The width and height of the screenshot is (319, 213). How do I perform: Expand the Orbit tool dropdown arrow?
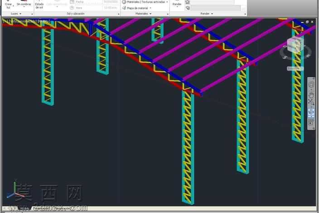[311, 116]
